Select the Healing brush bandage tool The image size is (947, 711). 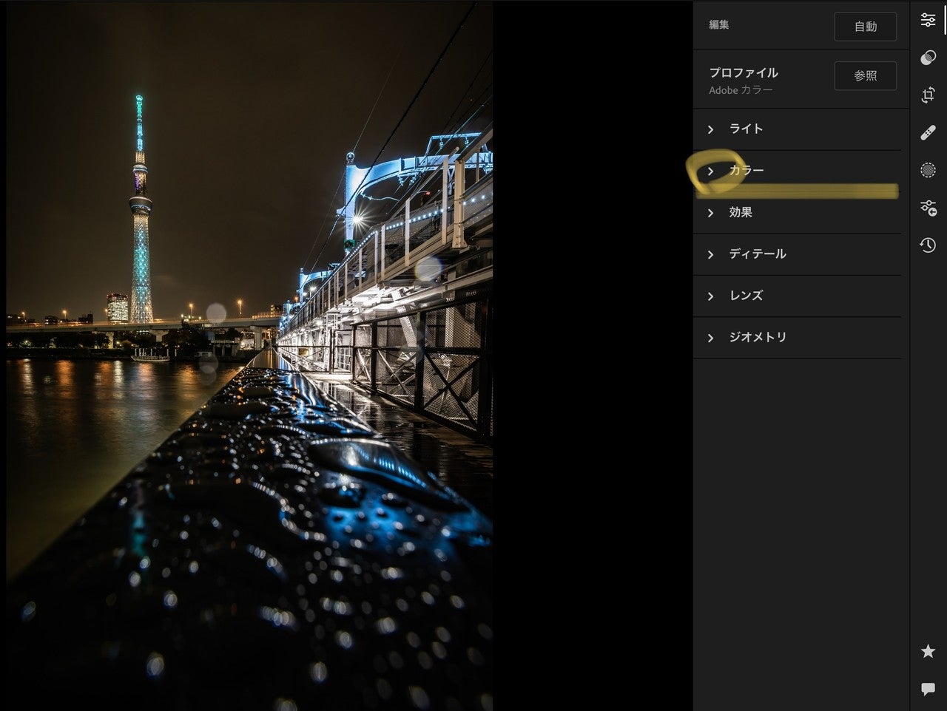(x=928, y=133)
